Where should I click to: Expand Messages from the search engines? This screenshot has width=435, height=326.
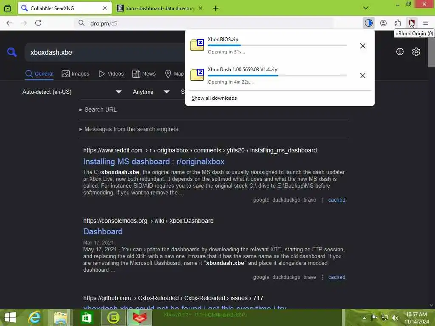(x=129, y=129)
